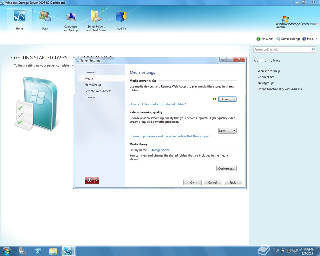Click Apply in Server Settings
The image size is (320, 256).
tap(233, 182)
